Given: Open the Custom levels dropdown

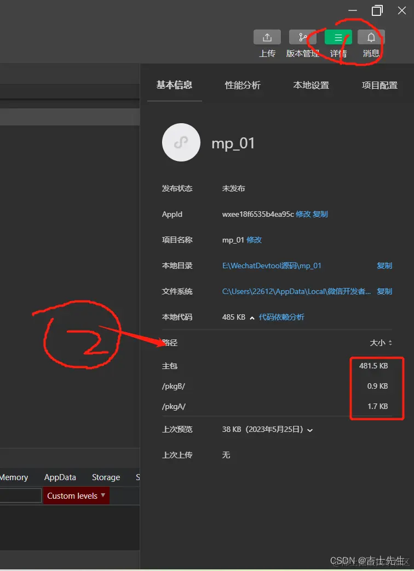Looking at the screenshot, I should (x=76, y=495).
